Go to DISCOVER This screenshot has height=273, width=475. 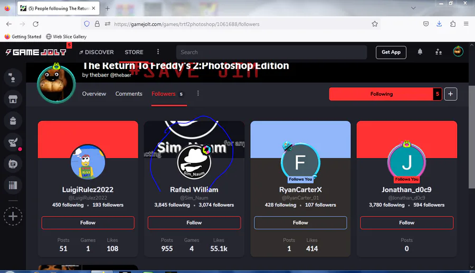point(97,52)
